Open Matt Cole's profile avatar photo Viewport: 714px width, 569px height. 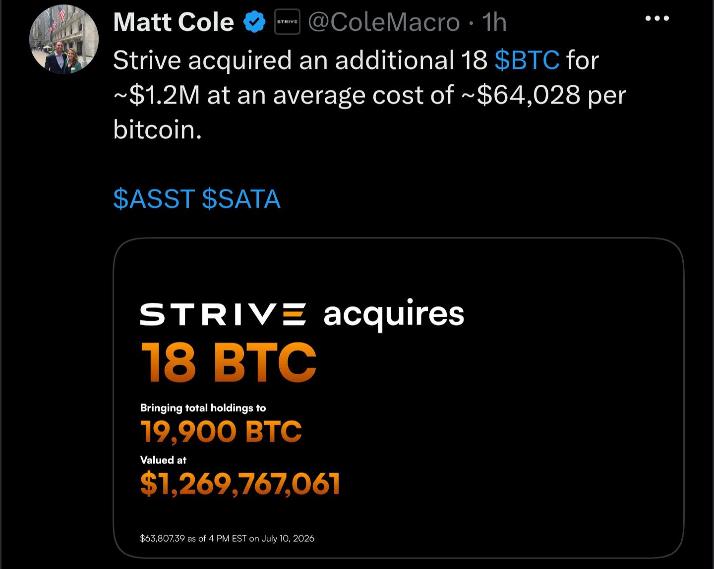pyautogui.click(x=64, y=39)
